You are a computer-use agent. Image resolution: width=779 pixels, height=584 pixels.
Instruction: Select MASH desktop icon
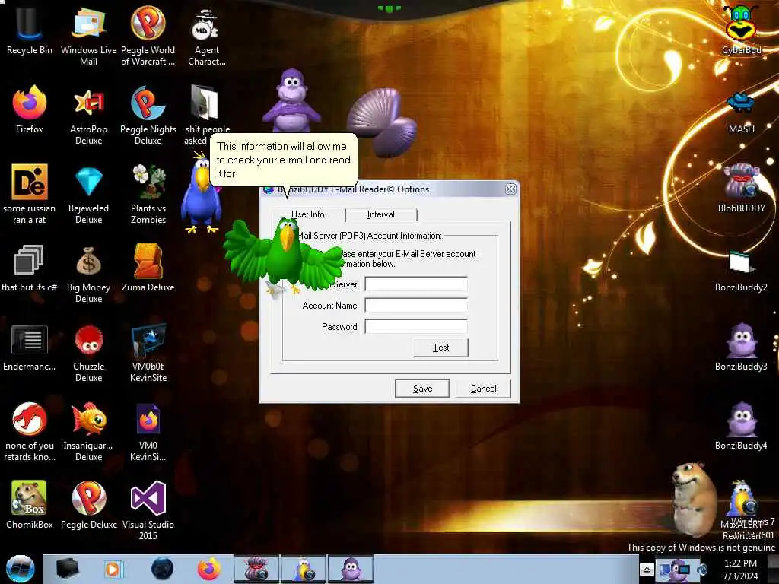(741, 112)
